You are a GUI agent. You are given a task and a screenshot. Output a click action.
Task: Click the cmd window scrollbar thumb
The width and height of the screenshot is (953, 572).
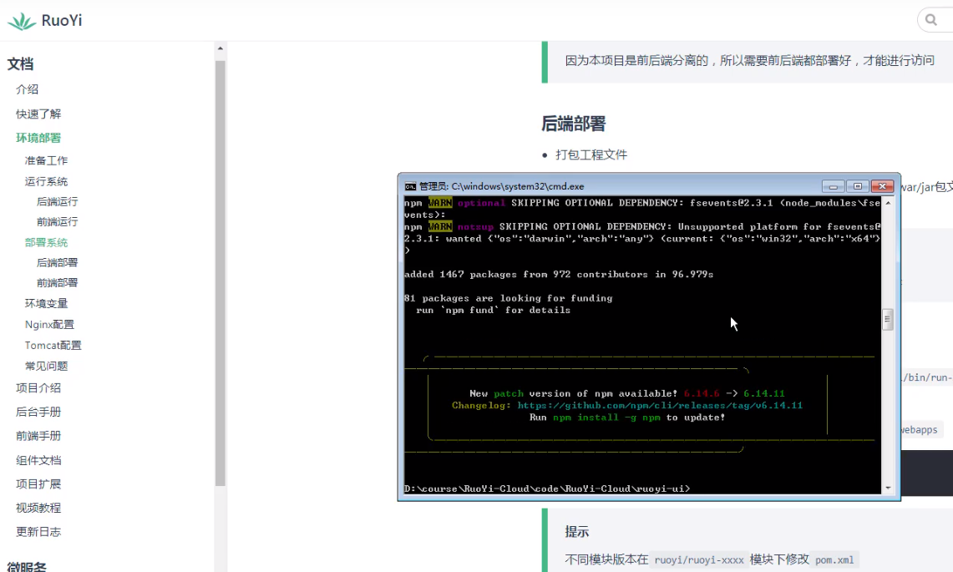coord(887,318)
